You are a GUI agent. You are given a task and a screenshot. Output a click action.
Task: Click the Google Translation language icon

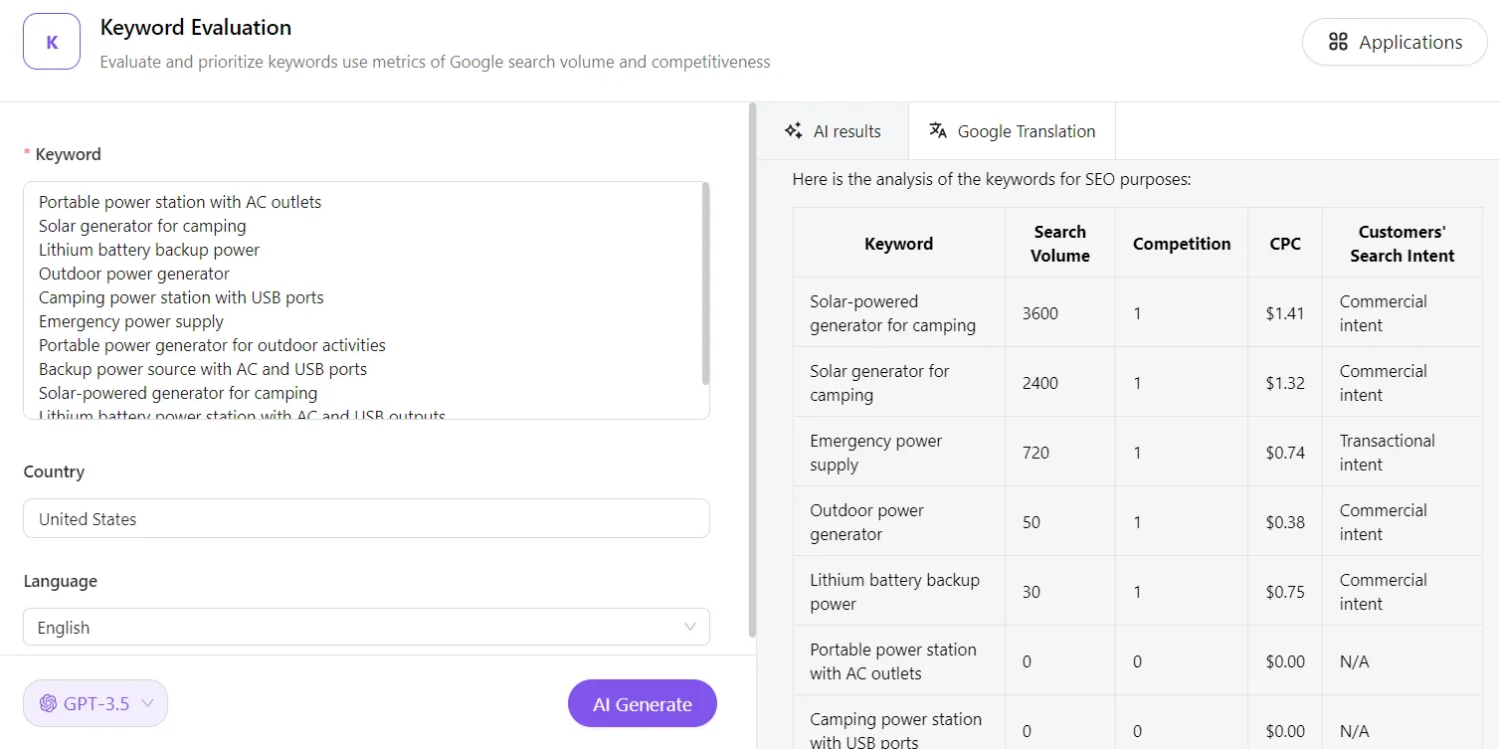tap(937, 131)
